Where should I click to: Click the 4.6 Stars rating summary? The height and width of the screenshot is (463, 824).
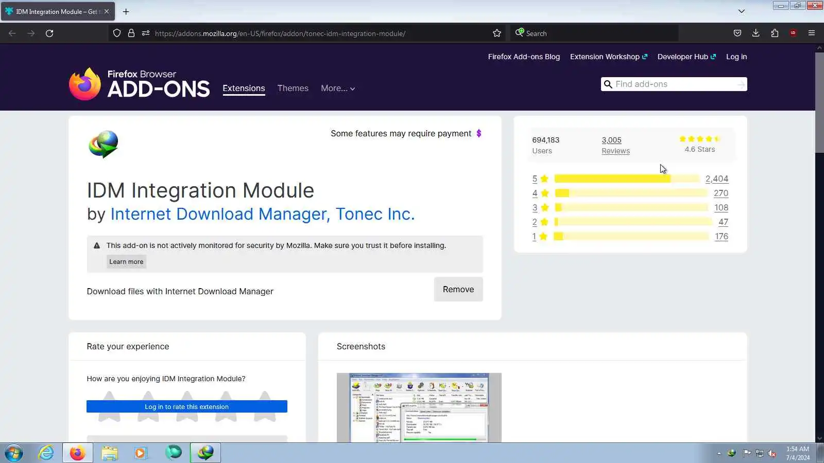(700, 145)
